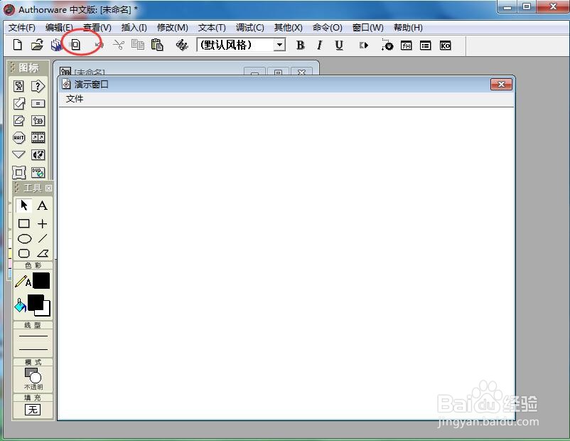Image resolution: width=570 pixels, height=441 pixels.
Task: Open the Functions window icon
Action: (406, 46)
